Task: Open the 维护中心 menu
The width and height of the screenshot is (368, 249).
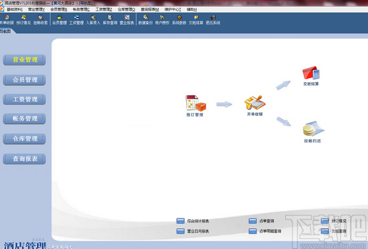Action: coord(172,9)
